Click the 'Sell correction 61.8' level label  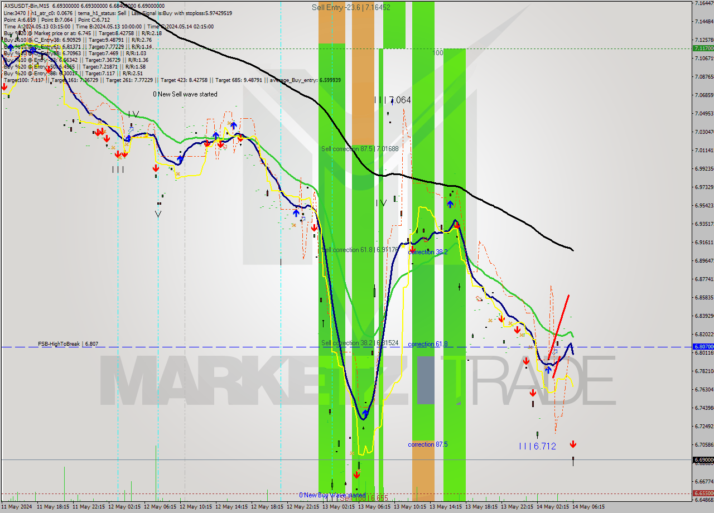[x=360, y=250]
